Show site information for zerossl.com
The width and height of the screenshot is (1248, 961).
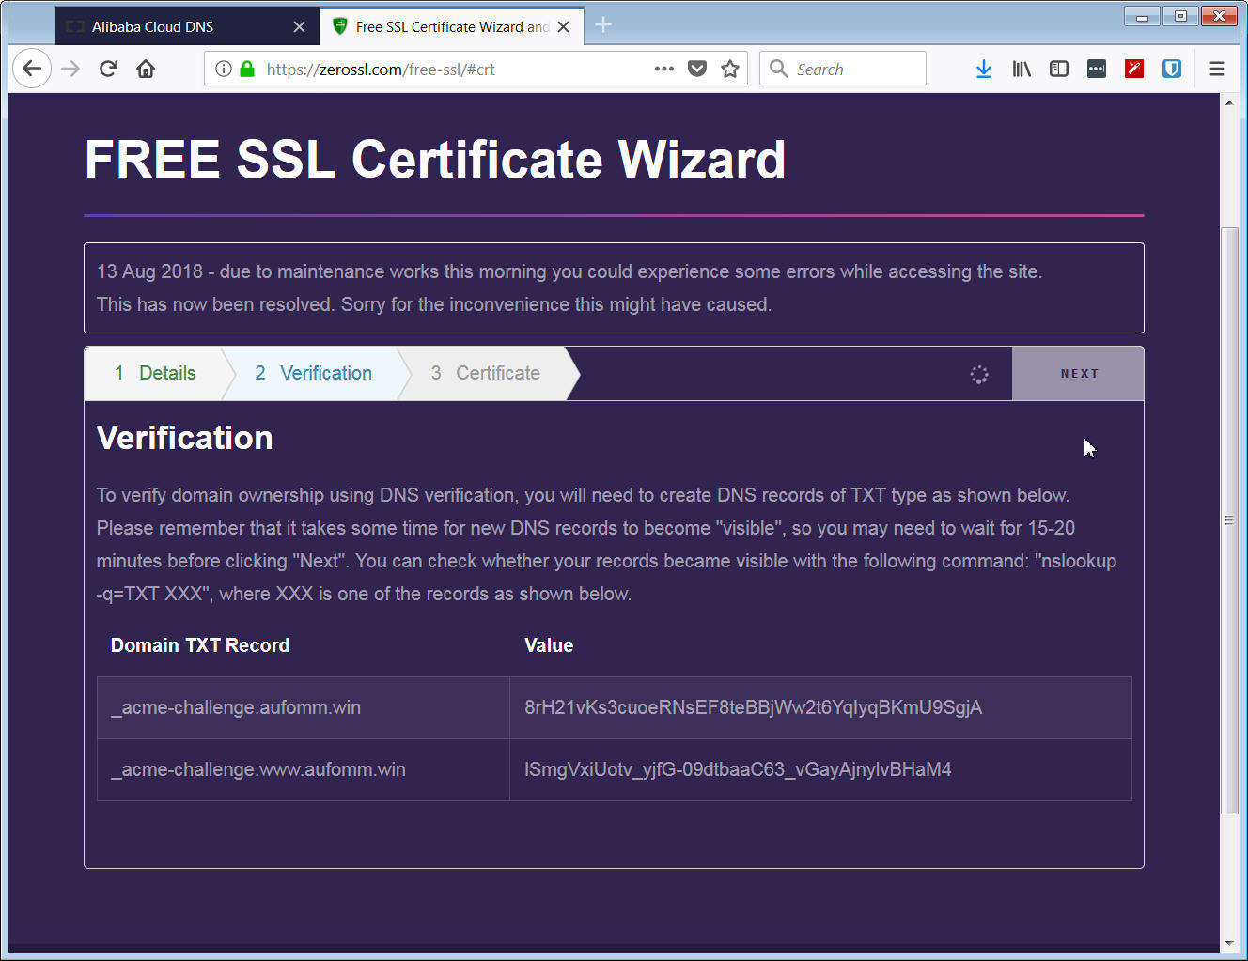224,69
